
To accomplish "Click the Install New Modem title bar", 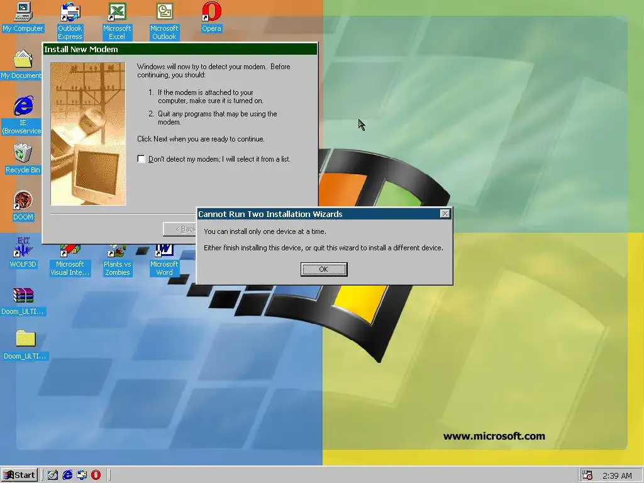I will tap(180, 49).
